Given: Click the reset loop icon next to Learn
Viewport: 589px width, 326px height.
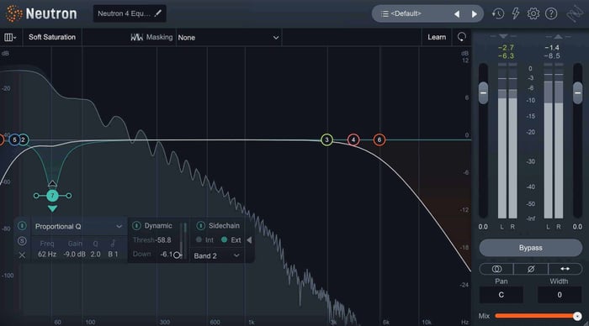Looking at the screenshot, I should coord(462,37).
